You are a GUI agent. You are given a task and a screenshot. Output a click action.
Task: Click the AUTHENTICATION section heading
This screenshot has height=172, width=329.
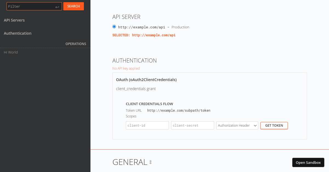coord(135,60)
